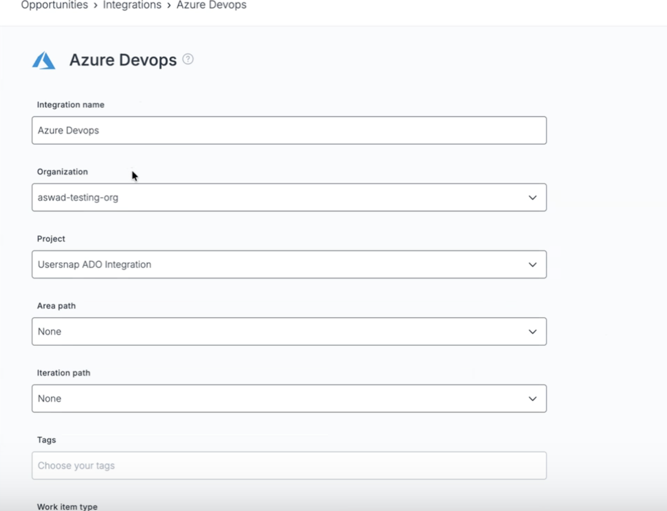
Task: Click the Project dropdown chevron arrow
Action: (532, 265)
